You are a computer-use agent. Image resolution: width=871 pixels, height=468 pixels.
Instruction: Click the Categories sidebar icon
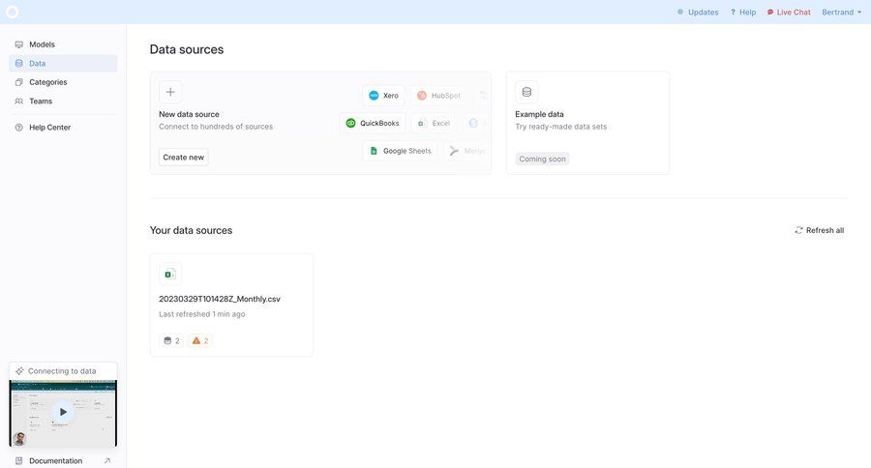point(19,82)
